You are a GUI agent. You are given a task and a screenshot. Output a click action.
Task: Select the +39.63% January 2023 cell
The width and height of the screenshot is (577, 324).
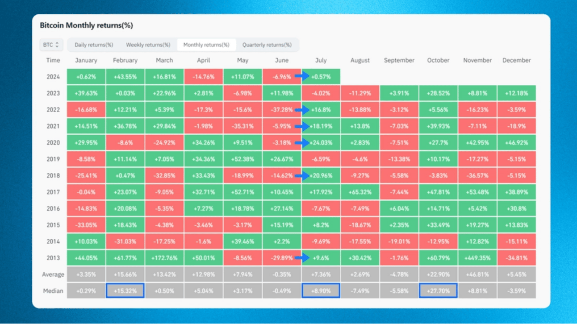pos(86,93)
